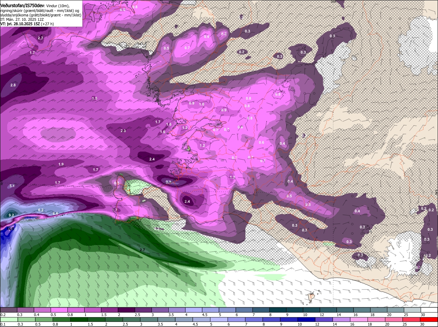This screenshot has width=438, height=327.
Task: Click the 1.9 value label on the map
Action: [61, 164]
